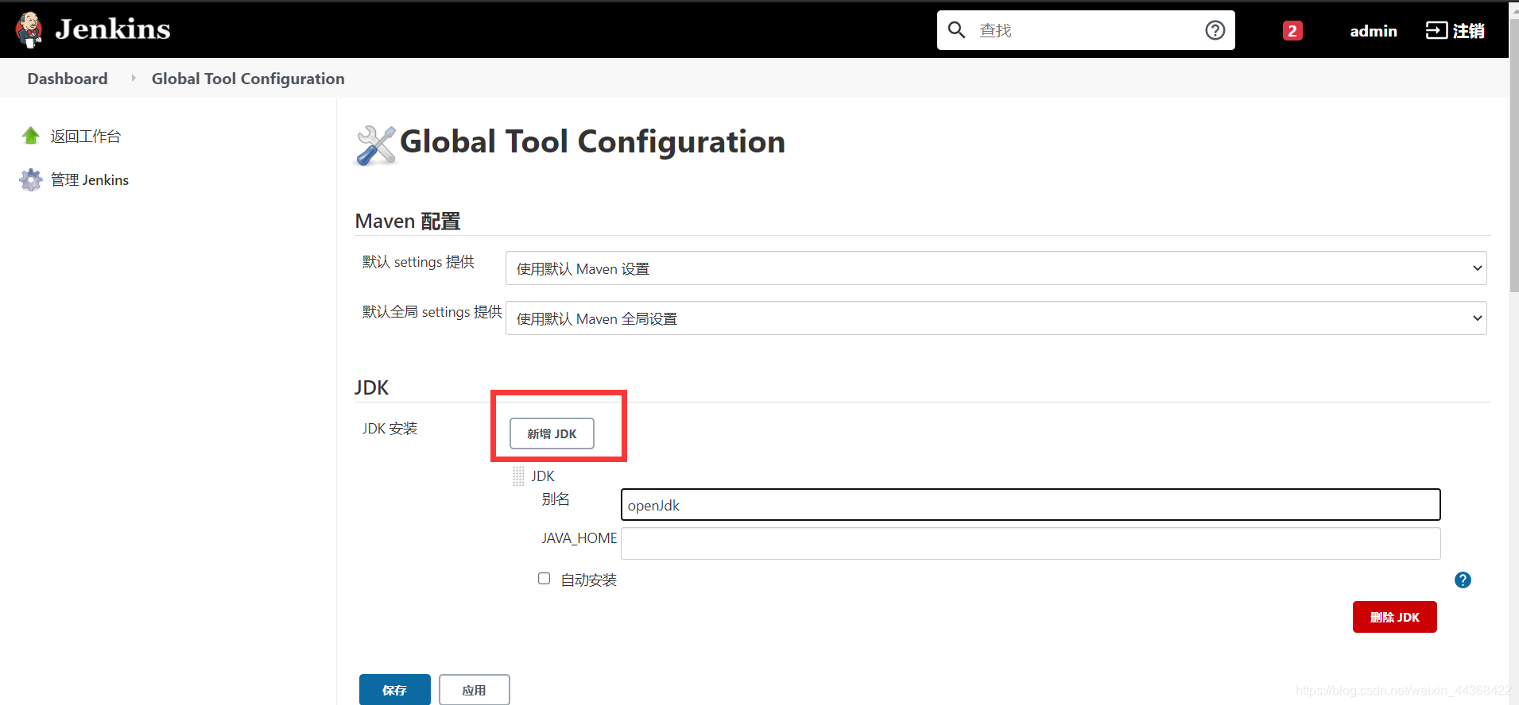
Task: Click the search magnifier icon
Action: (x=957, y=30)
